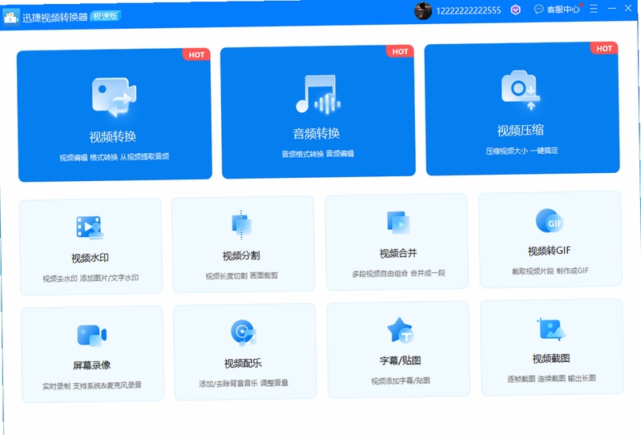Click 多段视频自由组合 合并成一段 description
641x435 pixels.
tap(398, 273)
